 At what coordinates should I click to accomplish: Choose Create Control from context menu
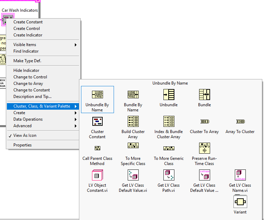[x=43, y=29]
